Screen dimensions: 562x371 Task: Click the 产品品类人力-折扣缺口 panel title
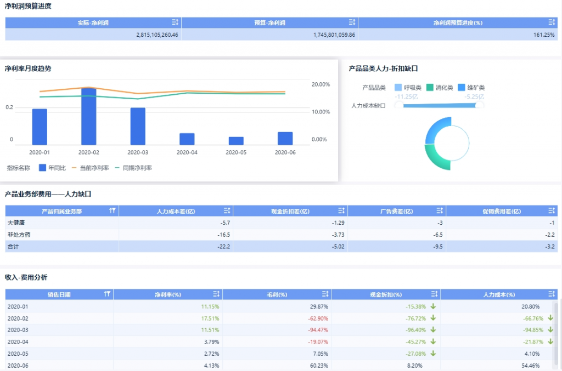(x=383, y=69)
